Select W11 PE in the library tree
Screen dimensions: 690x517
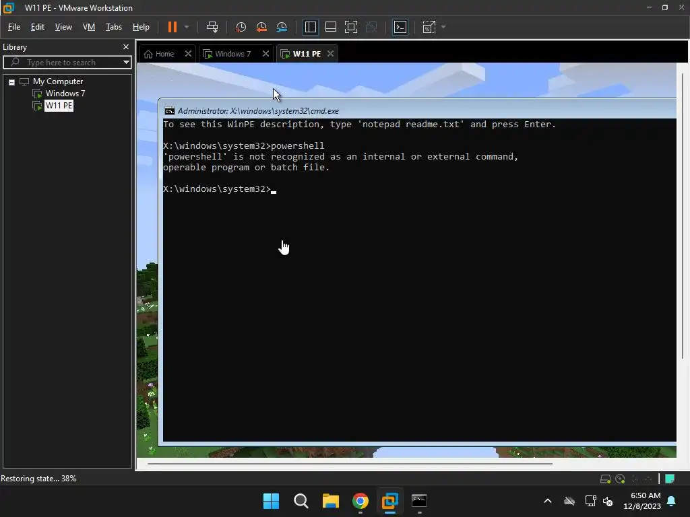coord(59,106)
